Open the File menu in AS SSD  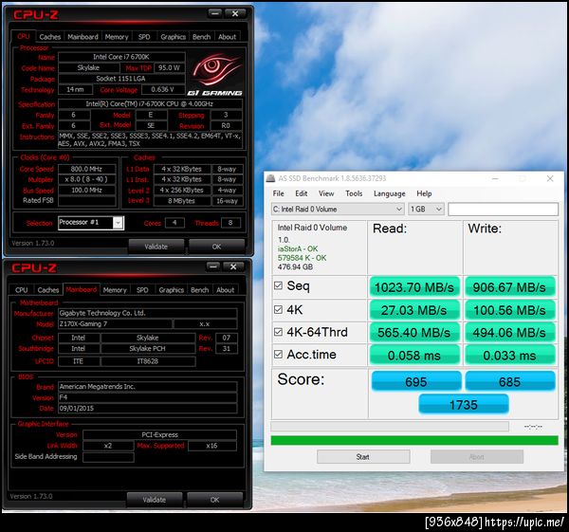(278, 193)
